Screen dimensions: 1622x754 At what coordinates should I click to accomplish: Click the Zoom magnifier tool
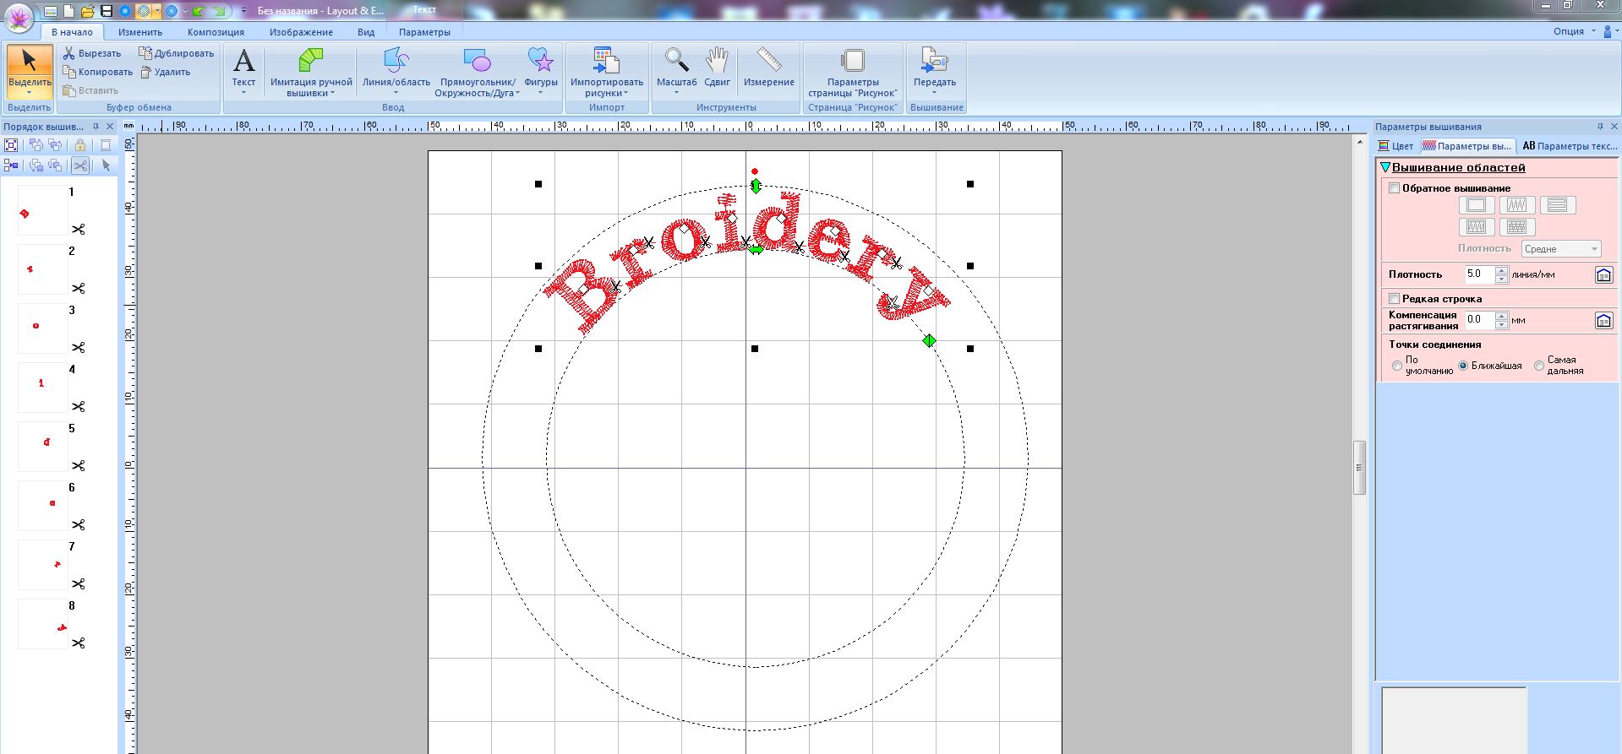(x=676, y=61)
